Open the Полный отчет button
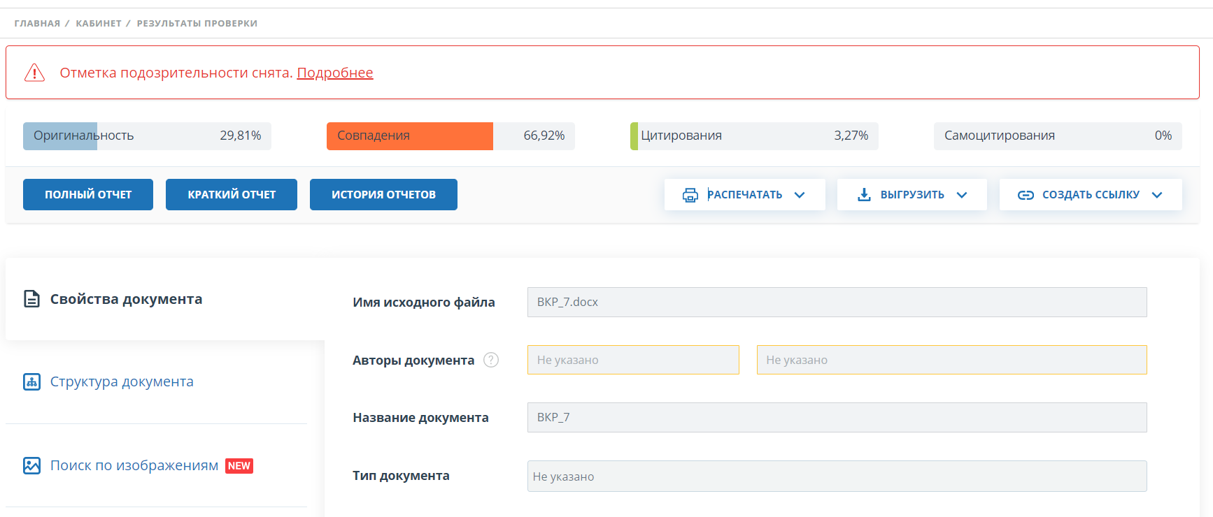Image resolution: width=1213 pixels, height=517 pixels. click(x=88, y=194)
